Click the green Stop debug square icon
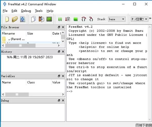This screenshot has width=152, height=127. tap(76, 19)
